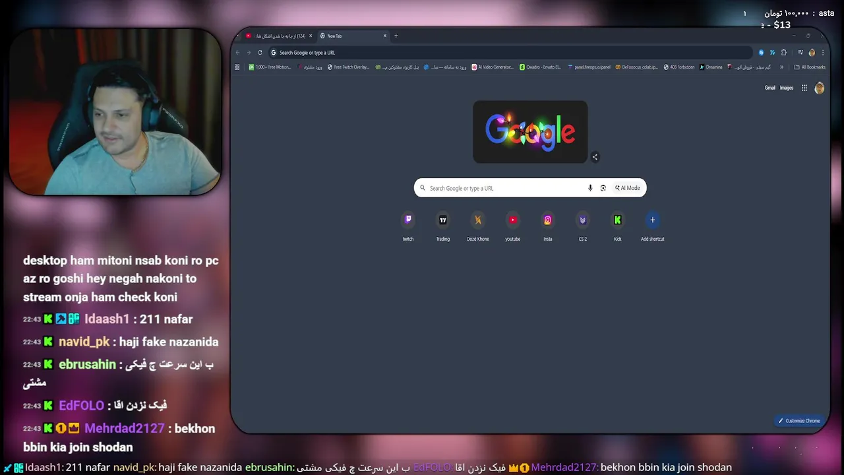The width and height of the screenshot is (844, 475).
Task: Start voice search with microphone icon
Action: tap(590, 188)
